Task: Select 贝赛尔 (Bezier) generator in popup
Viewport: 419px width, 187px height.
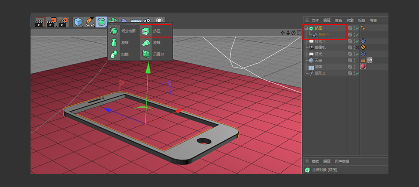Action: tap(156, 54)
